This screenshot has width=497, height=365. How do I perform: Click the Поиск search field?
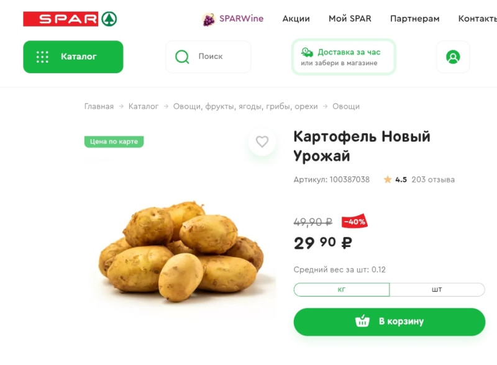[x=208, y=57]
